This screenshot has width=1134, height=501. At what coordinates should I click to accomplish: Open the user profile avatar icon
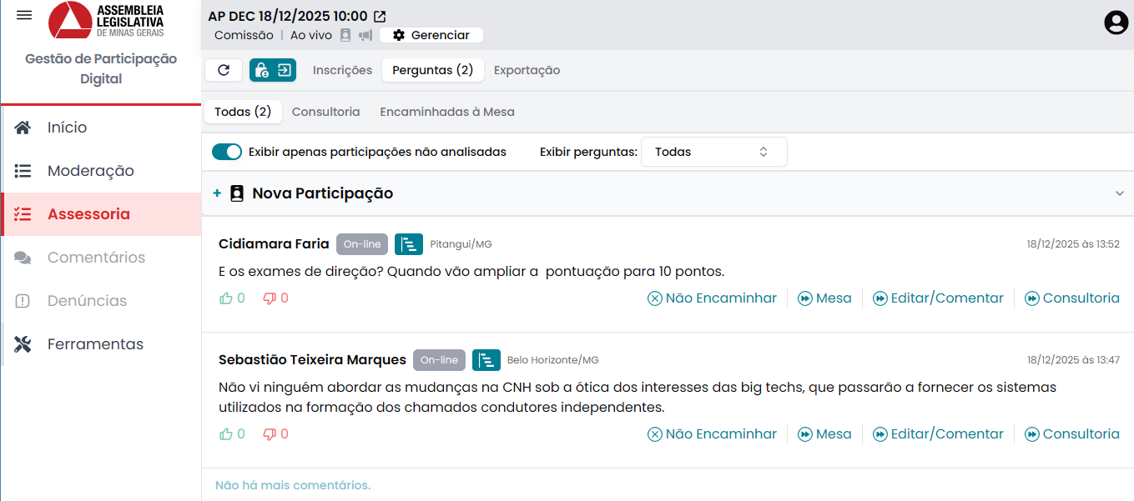(x=1116, y=23)
